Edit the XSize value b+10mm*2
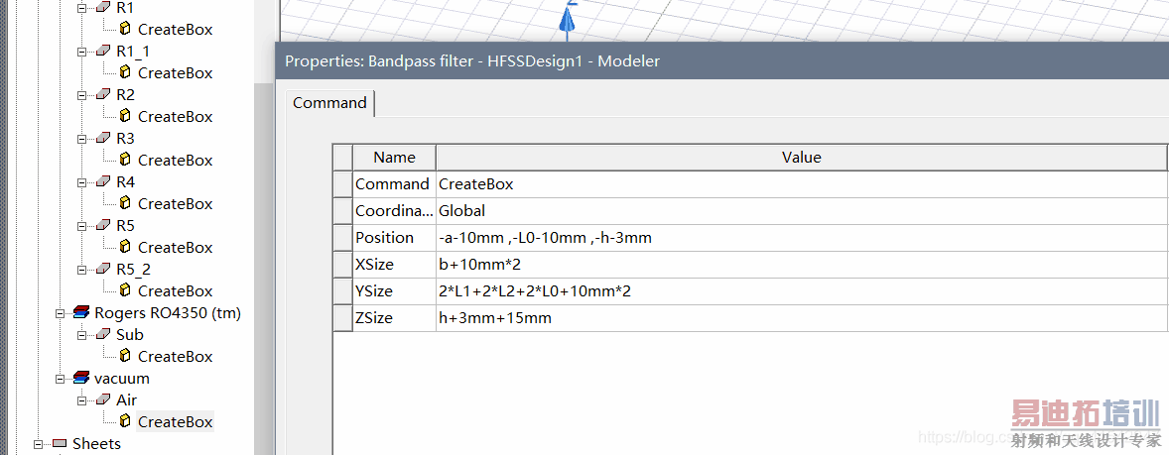 point(802,265)
